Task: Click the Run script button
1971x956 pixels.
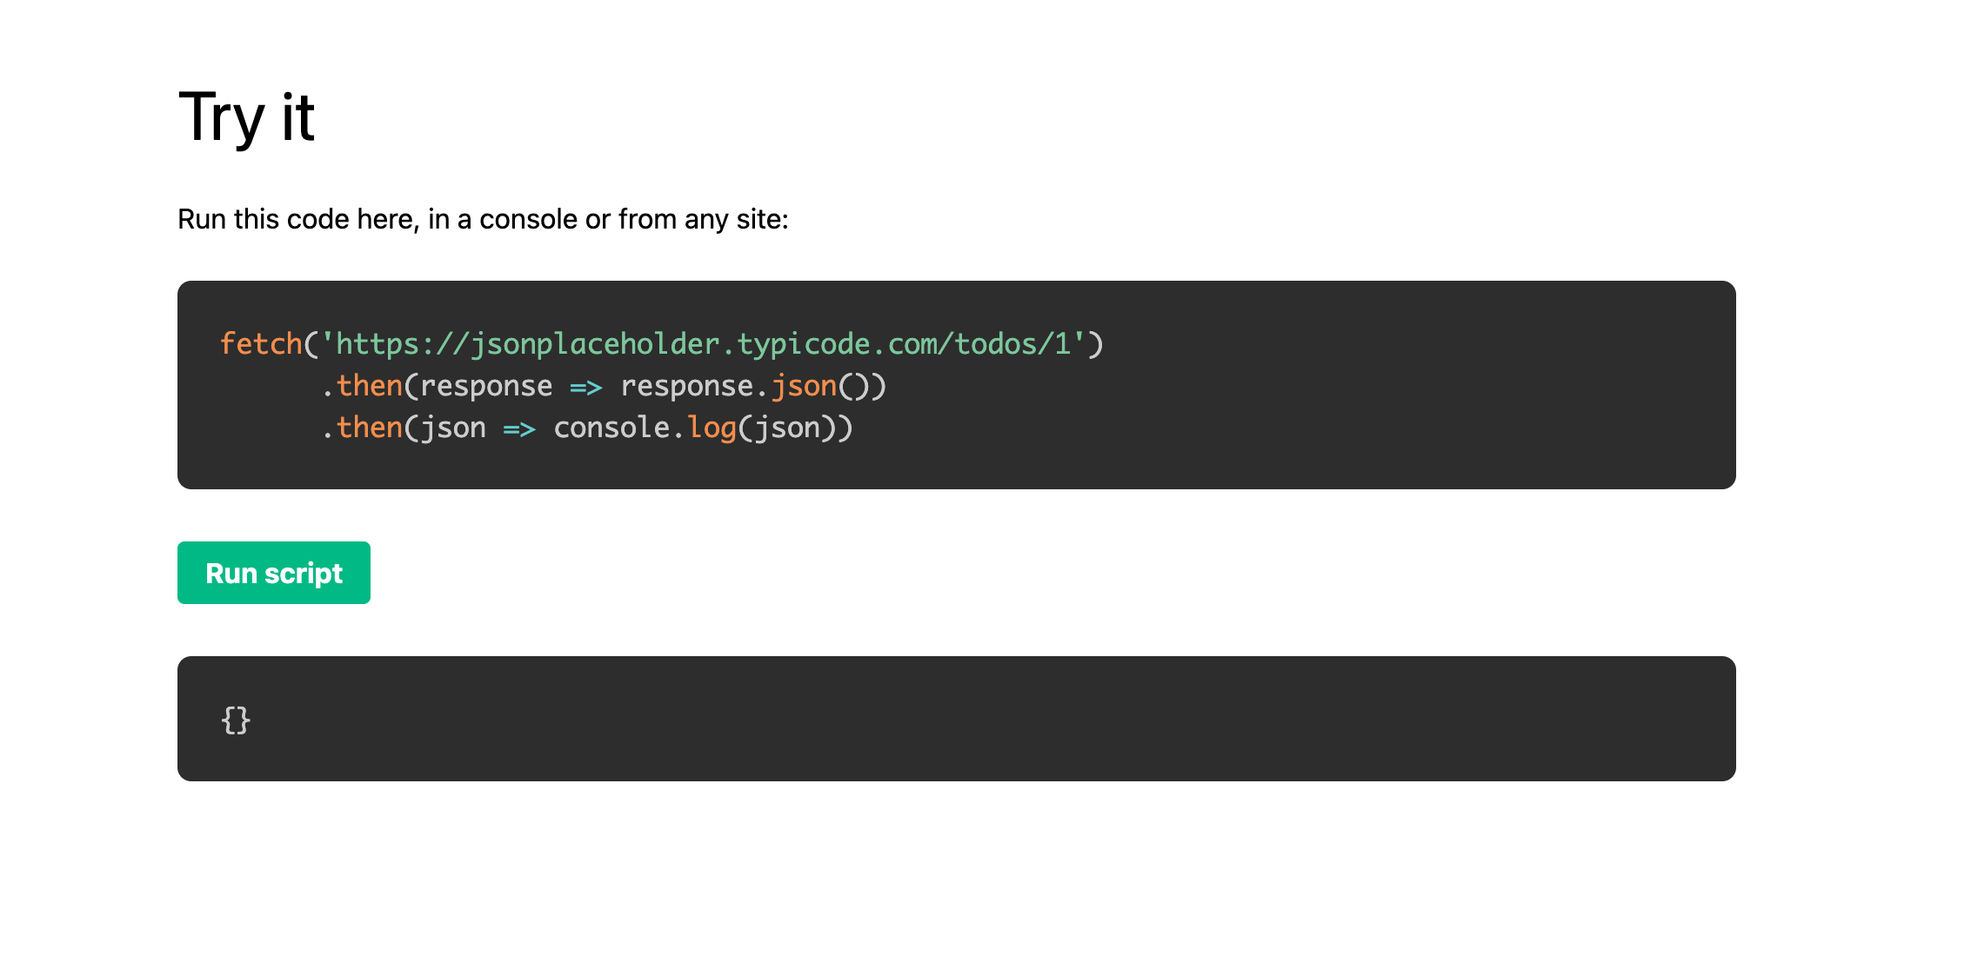Action: click(274, 573)
